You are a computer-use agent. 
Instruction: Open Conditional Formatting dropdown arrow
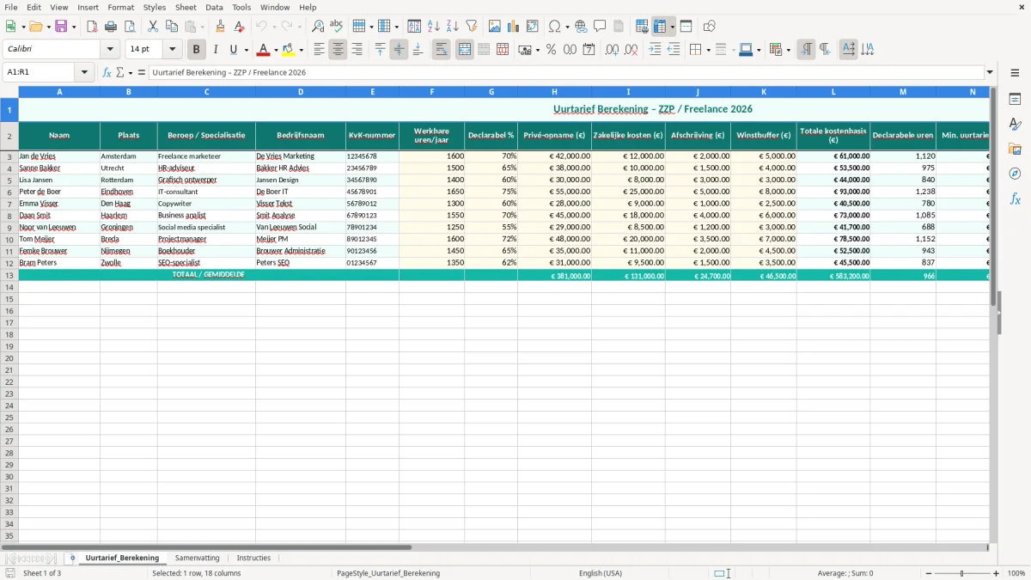click(788, 50)
